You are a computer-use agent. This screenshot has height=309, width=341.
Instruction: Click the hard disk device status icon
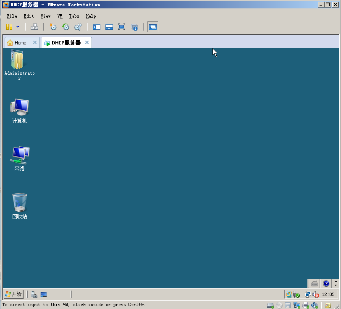pos(270,305)
